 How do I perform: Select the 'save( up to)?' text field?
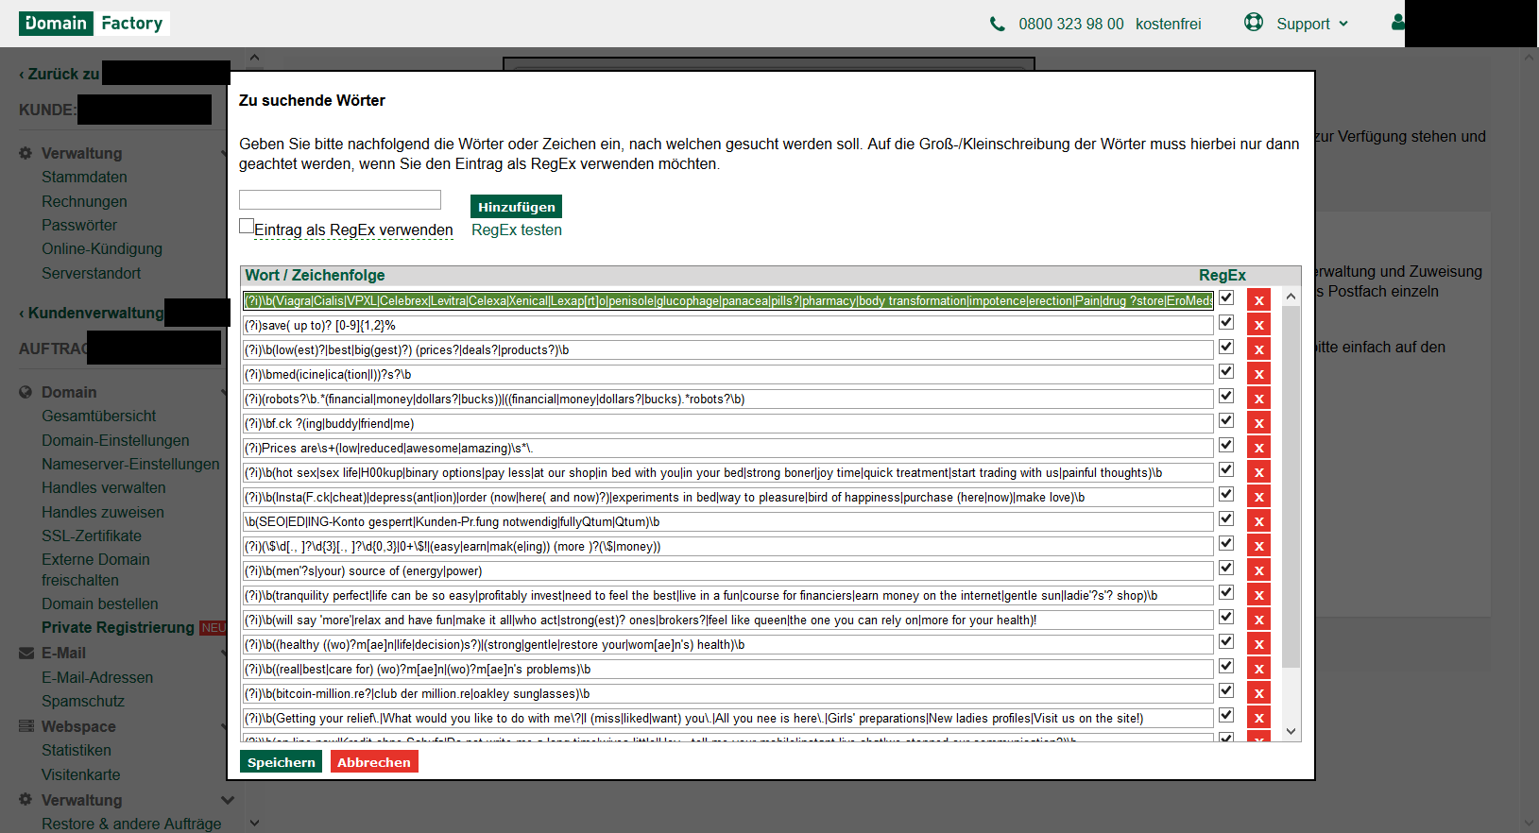click(727, 325)
